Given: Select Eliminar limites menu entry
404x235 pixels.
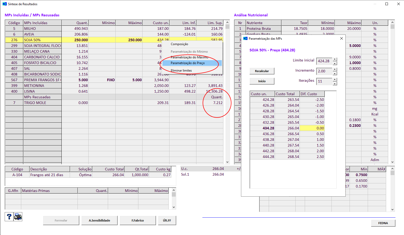Looking at the screenshot, I should point(181,71).
